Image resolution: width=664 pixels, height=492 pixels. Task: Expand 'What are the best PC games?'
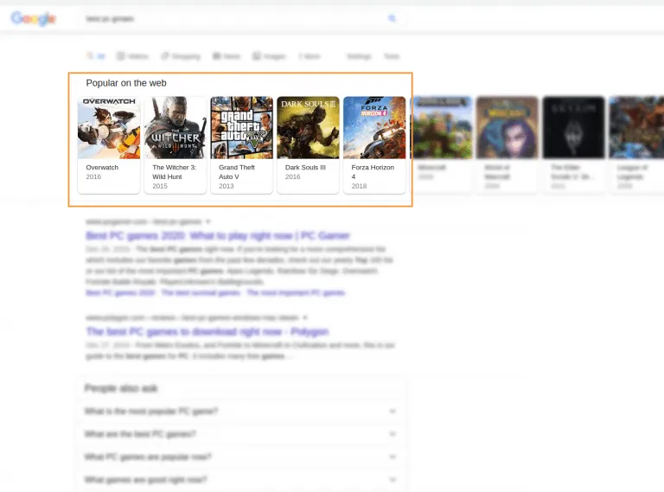[x=241, y=434]
